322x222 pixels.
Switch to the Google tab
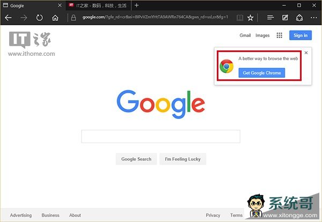click(32, 5)
